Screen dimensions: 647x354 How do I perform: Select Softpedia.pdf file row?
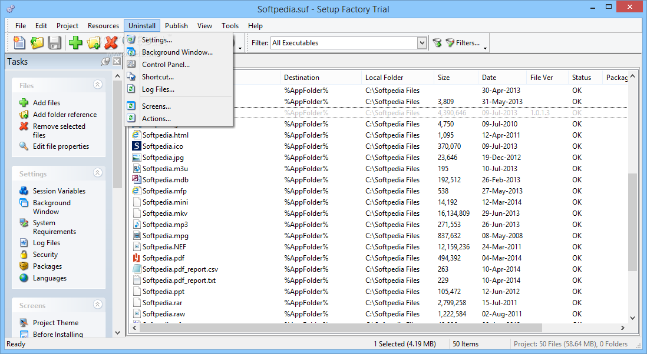pyautogui.click(x=379, y=258)
